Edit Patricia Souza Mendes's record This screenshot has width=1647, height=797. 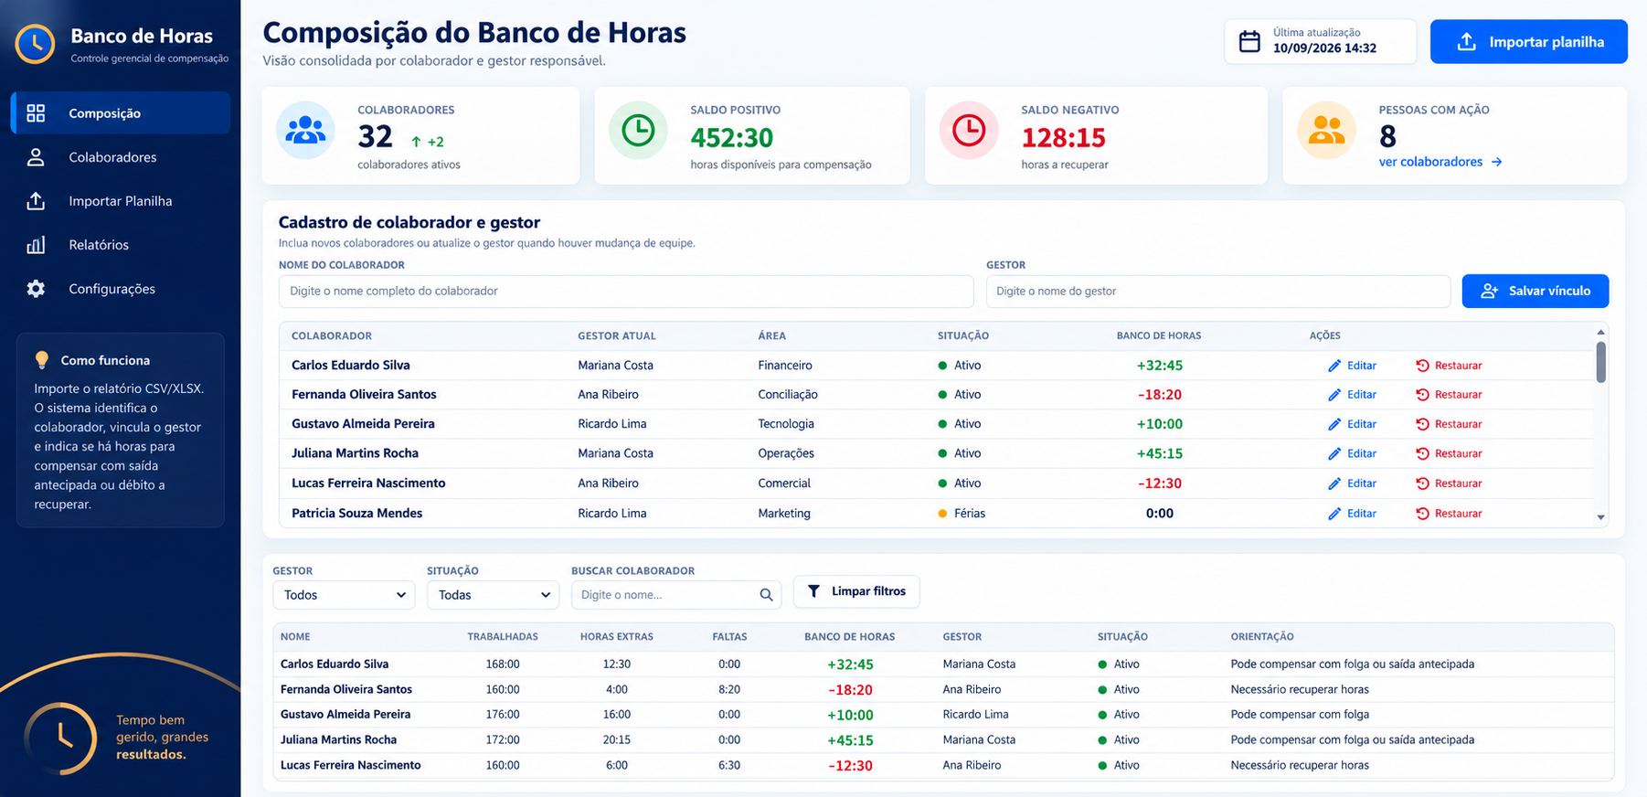click(1353, 514)
